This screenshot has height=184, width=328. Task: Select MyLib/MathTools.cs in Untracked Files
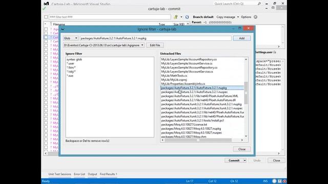tap(174, 76)
